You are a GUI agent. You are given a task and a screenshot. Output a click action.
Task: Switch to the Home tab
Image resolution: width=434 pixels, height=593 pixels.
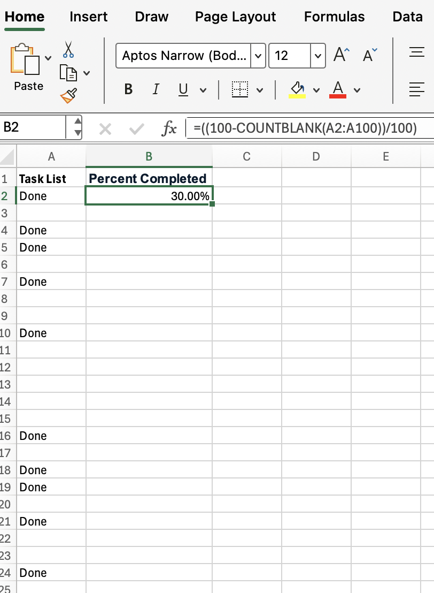click(25, 17)
